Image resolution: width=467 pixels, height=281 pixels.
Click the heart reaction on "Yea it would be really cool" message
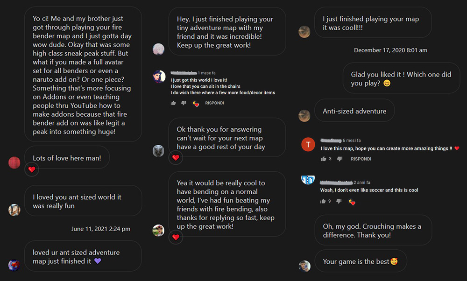pos(176,238)
